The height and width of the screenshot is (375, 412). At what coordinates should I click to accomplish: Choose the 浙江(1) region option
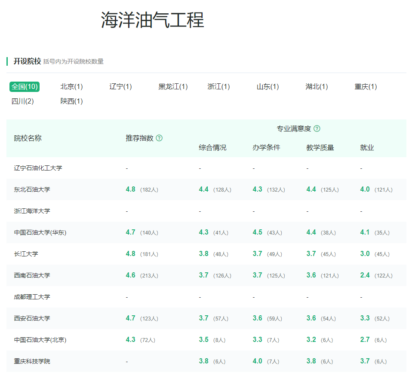pyautogui.click(x=218, y=86)
